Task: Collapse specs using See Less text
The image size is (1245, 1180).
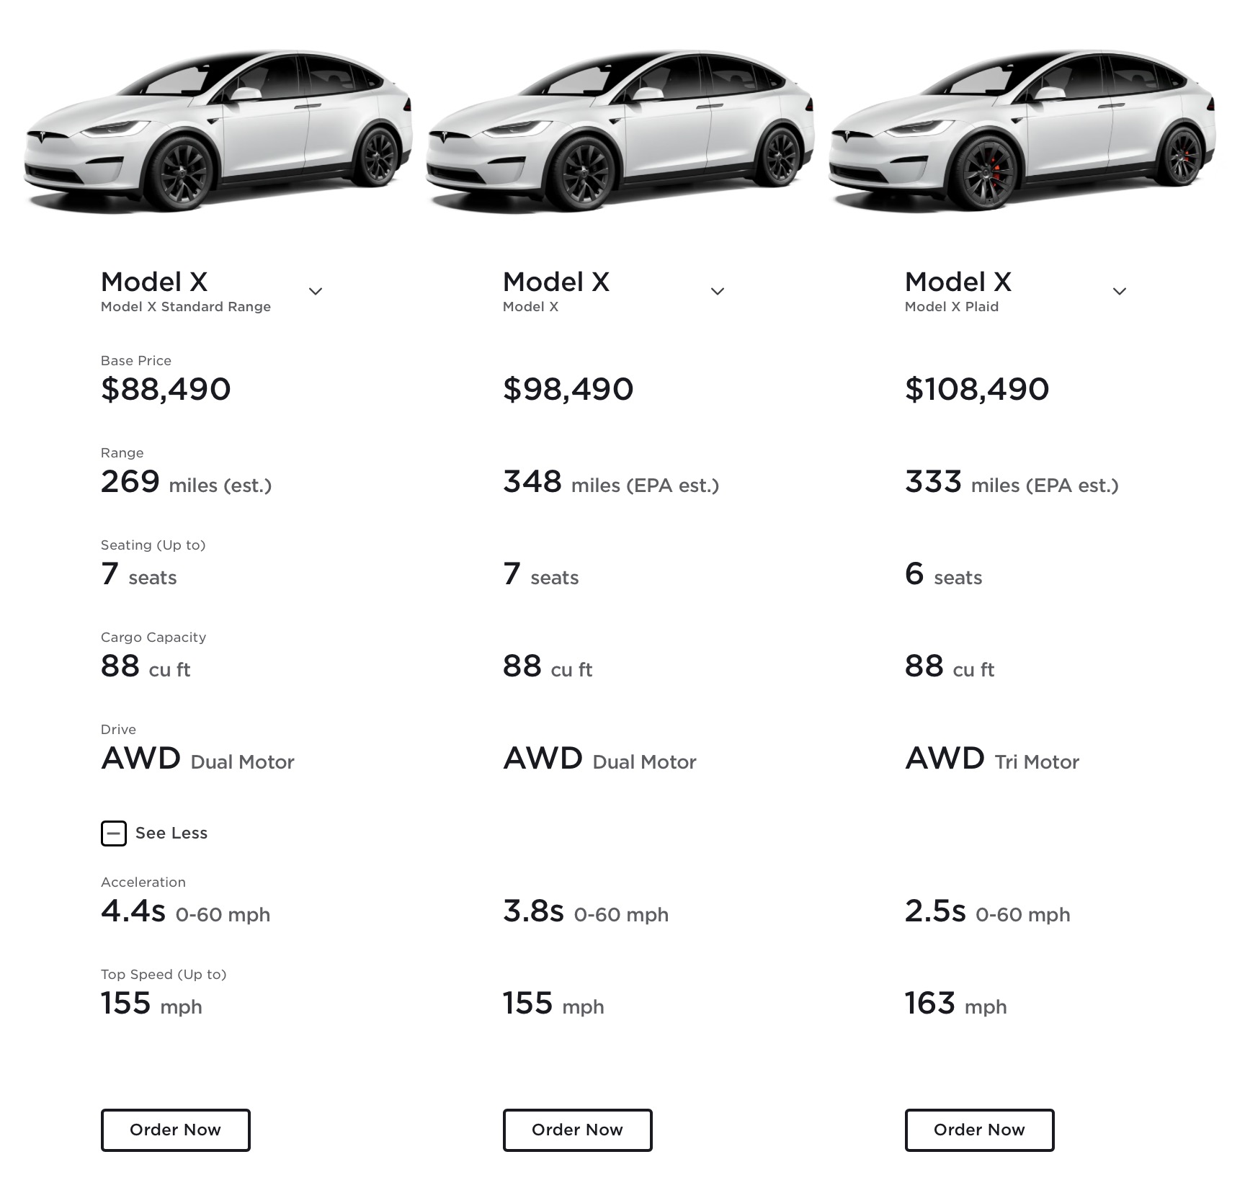Action: pos(171,833)
